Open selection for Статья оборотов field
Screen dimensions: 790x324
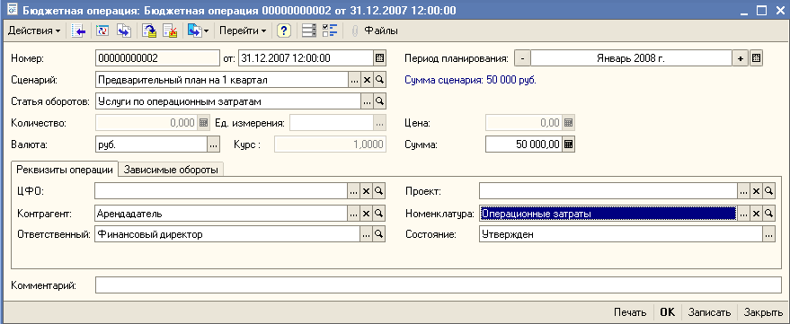point(368,101)
